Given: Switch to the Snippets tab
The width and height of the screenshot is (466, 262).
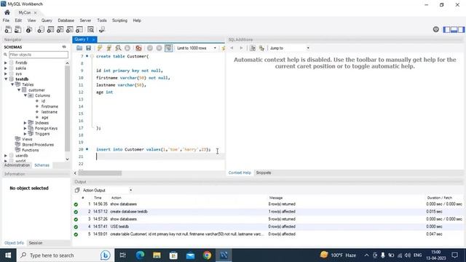Looking at the screenshot, I should 264,172.
